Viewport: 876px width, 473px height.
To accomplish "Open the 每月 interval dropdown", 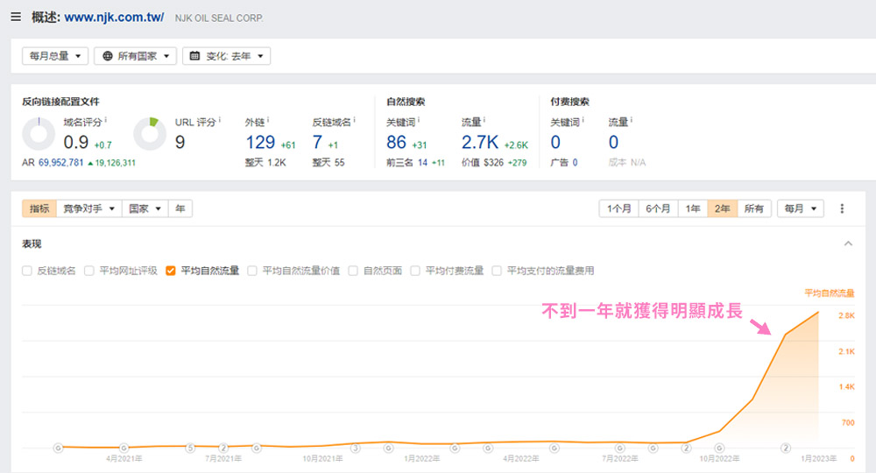I will pyautogui.click(x=801, y=208).
